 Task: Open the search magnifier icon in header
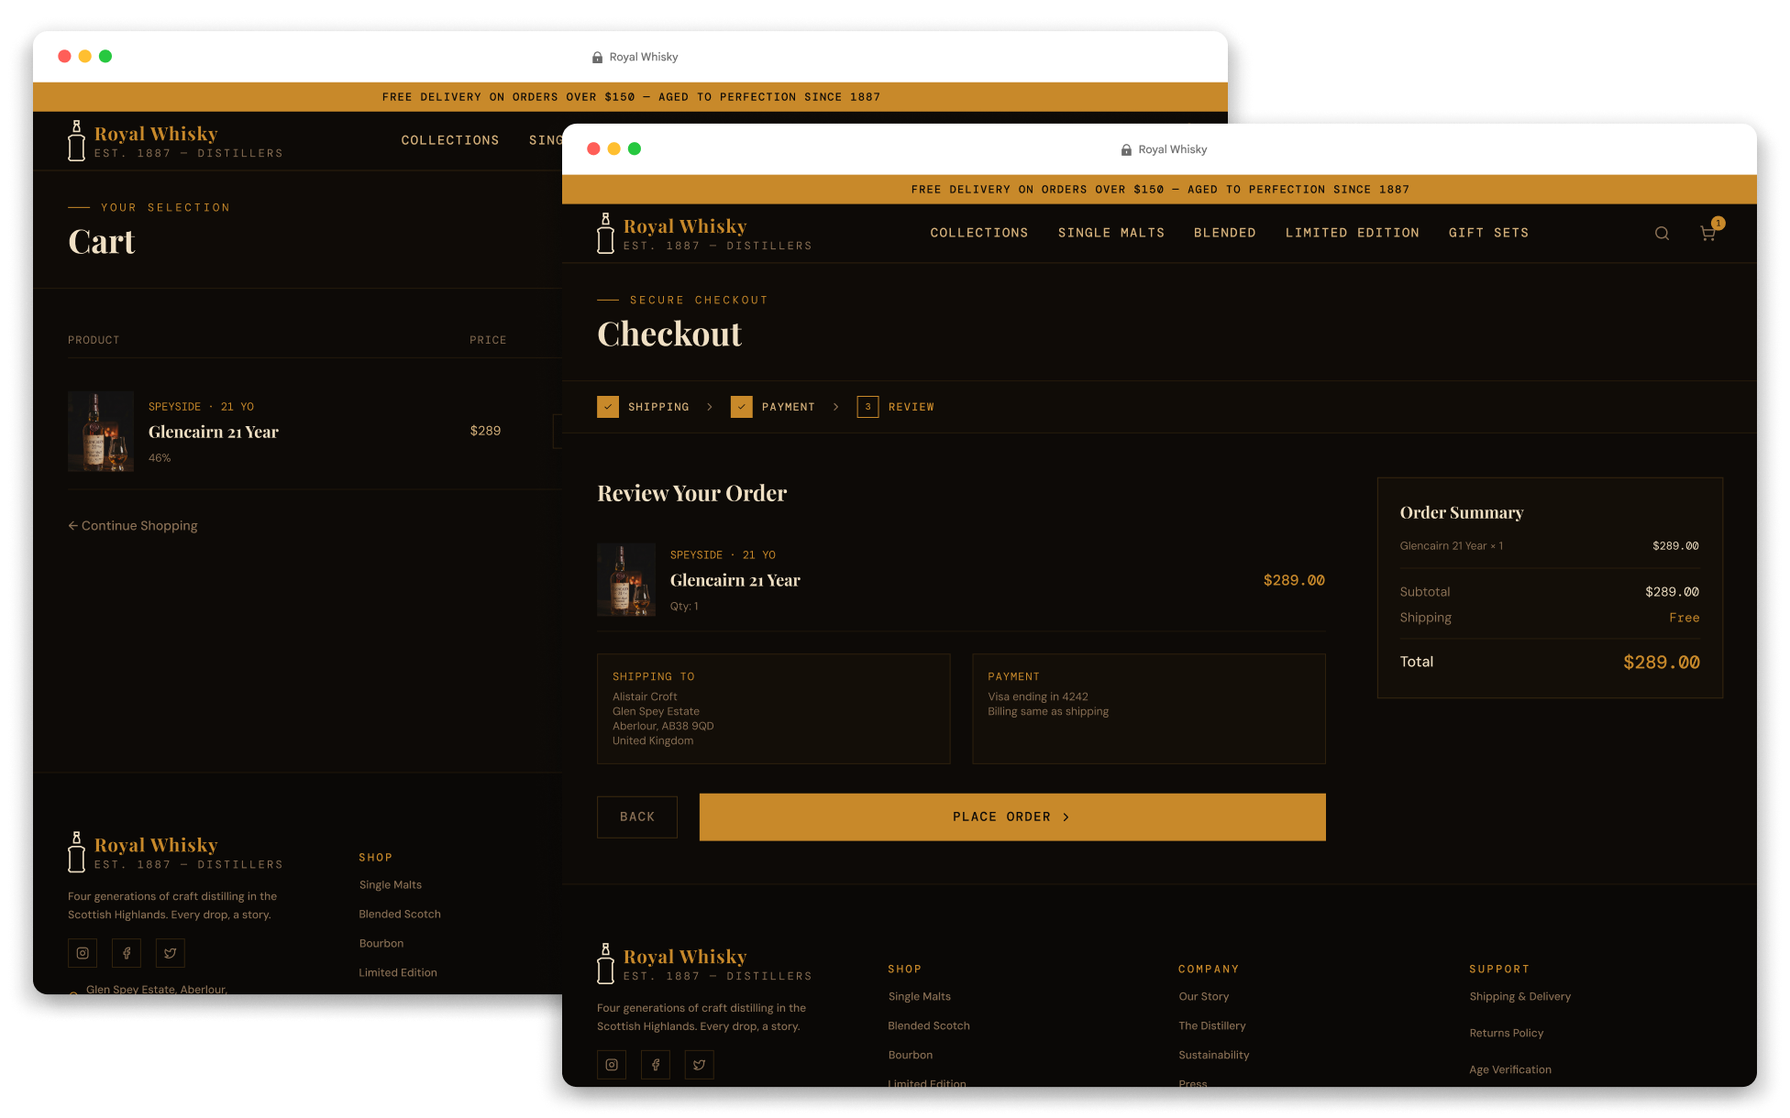[x=1662, y=234]
